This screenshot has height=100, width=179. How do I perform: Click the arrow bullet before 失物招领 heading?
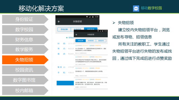114,23
